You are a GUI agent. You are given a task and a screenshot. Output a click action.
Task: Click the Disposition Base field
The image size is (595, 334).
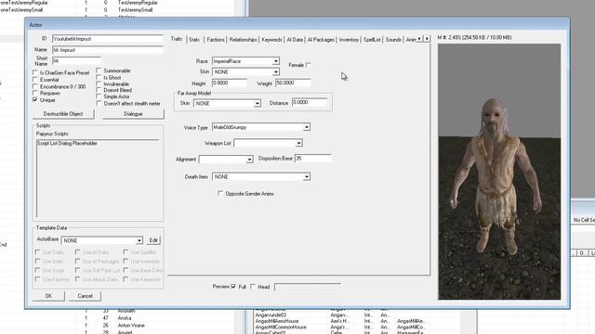click(x=313, y=159)
